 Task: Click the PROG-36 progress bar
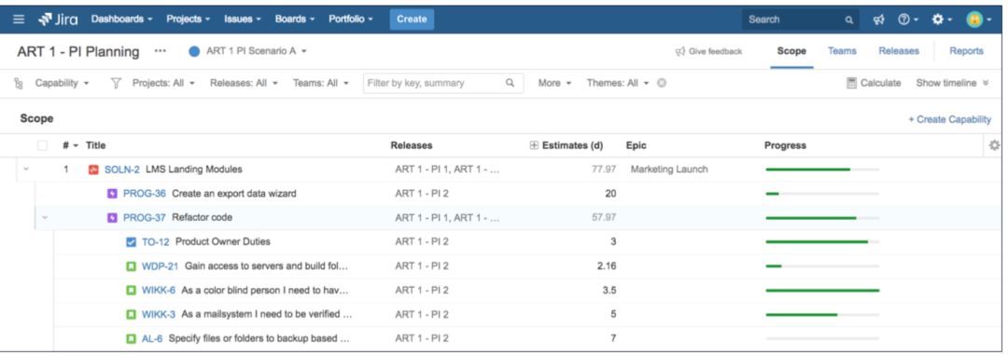(x=822, y=194)
